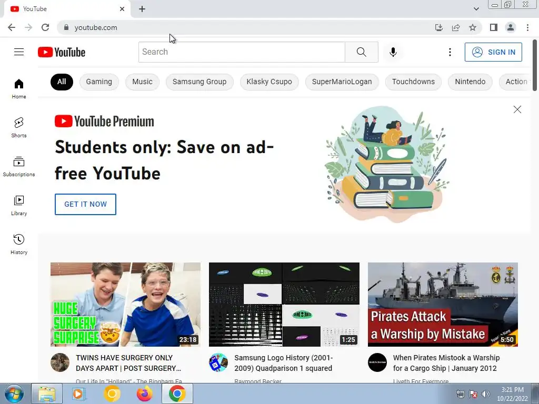Open the YouTube hamburger guide menu
The height and width of the screenshot is (404, 539).
19,52
